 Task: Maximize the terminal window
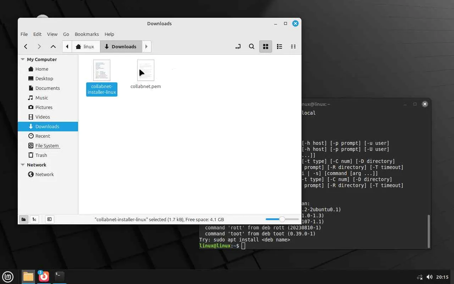click(415, 104)
